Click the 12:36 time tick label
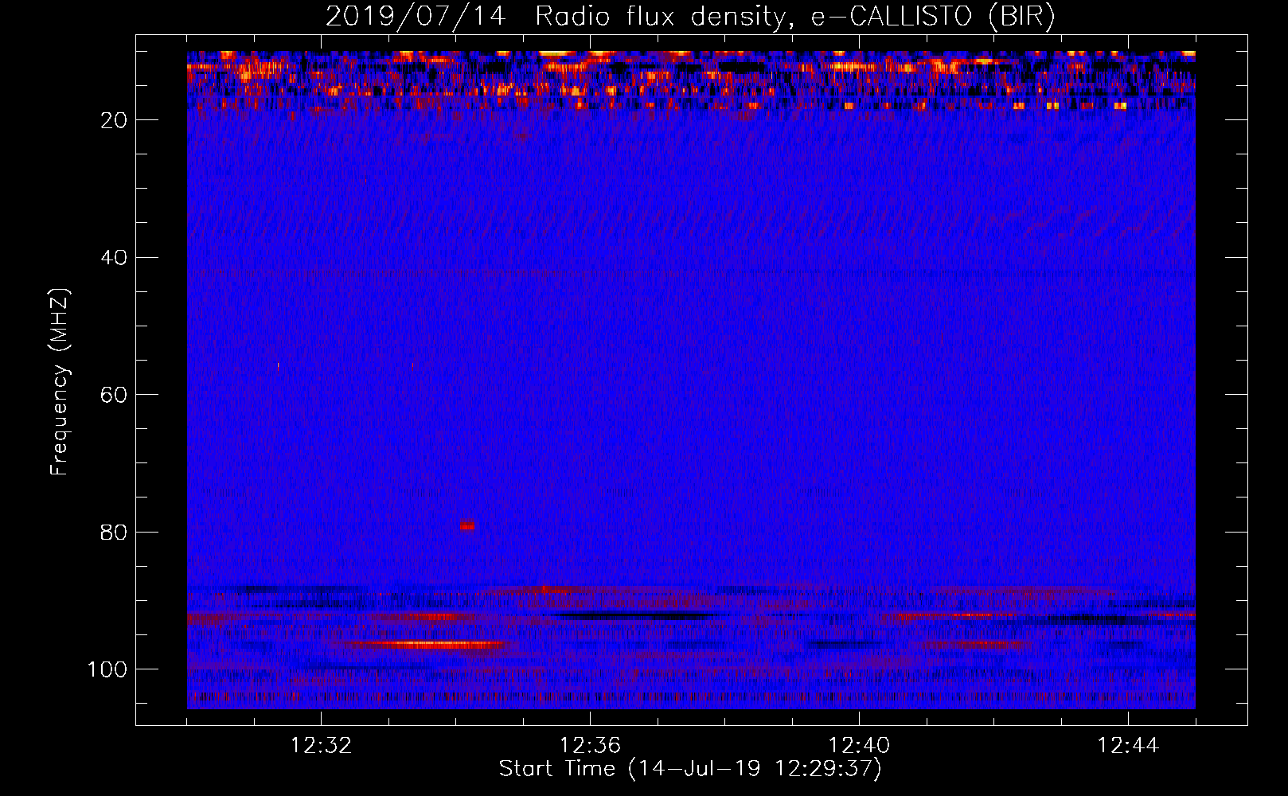Viewport: 1288px width, 796px height. (x=590, y=746)
